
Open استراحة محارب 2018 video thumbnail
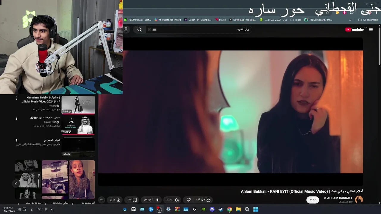pos(78,125)
